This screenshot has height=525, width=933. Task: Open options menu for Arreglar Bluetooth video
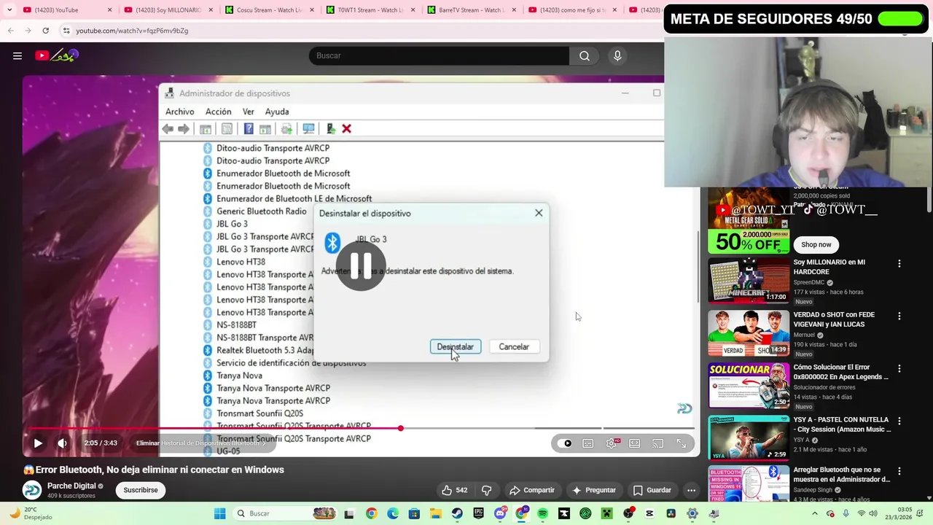(x=899, y=471)
